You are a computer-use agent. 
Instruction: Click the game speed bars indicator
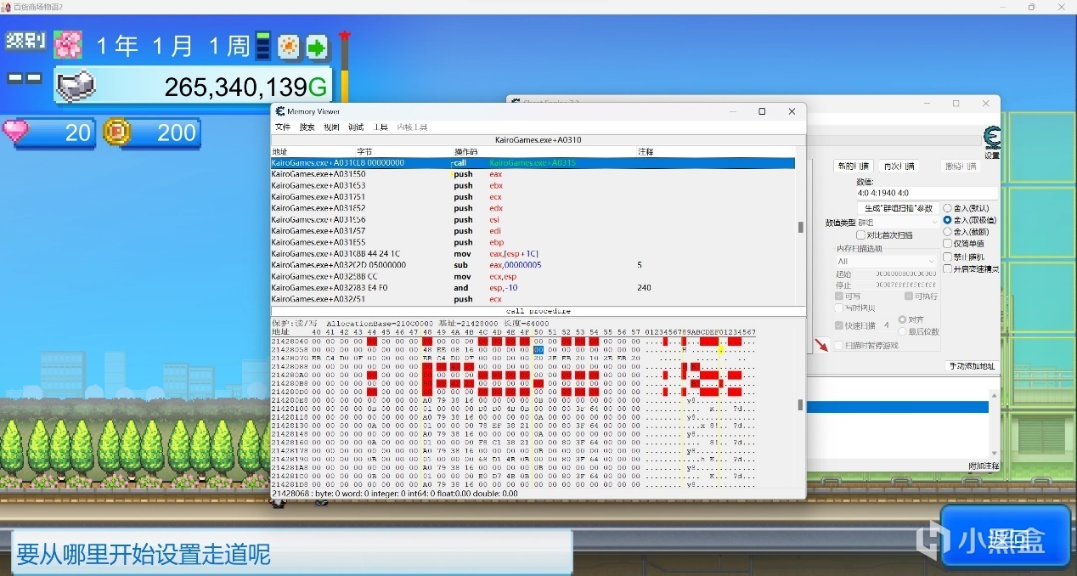point(263,46)
